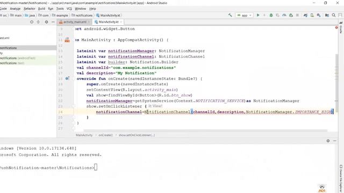Click the main breadcrumb folder
Screen dimensions: 344x193
[x=16, y=16]
